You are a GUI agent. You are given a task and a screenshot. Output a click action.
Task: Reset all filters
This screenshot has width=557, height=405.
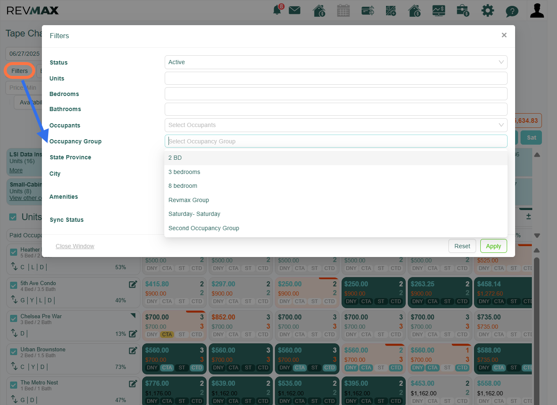(x=462, y=246)
